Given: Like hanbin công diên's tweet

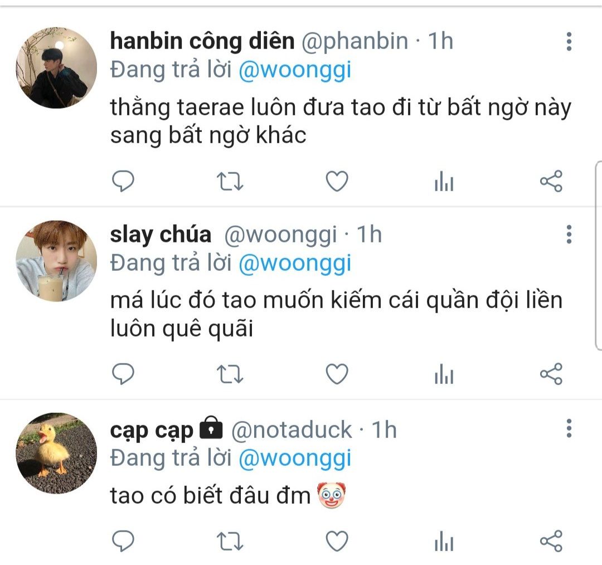Looking at the screenshot, I should [x=337, y=181].
